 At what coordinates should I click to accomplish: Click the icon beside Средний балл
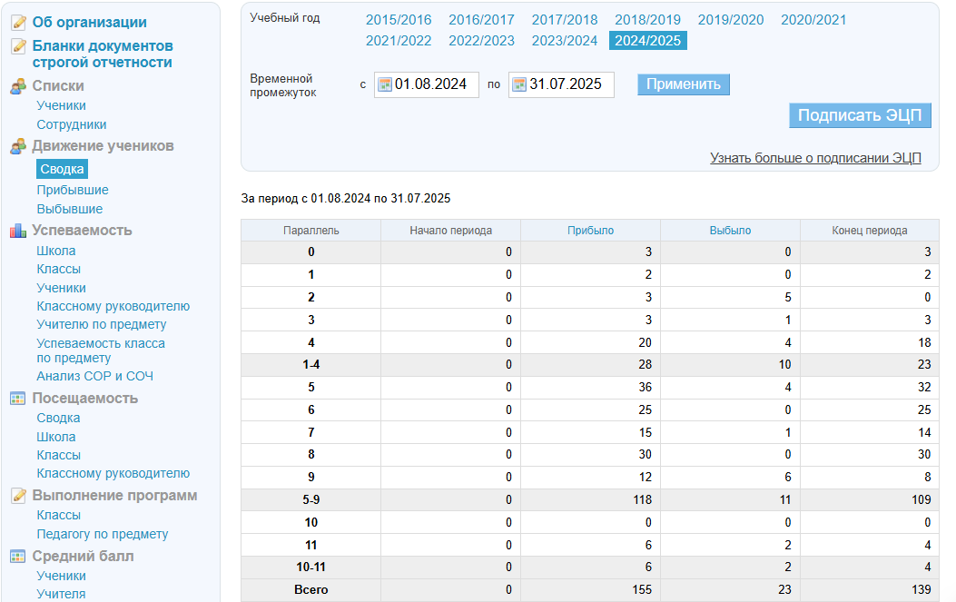[18, 557]
